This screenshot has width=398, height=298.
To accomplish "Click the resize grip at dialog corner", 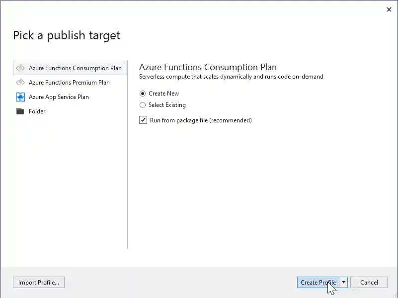I will coord(395,296).
